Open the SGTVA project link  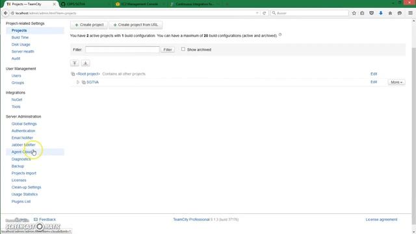click(92, 83)
